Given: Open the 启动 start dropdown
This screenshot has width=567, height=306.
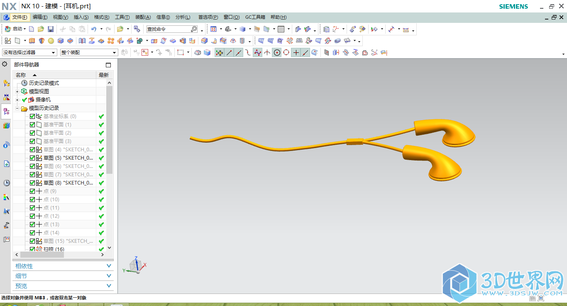Looking at the screenshot, I should click(15, 29).
